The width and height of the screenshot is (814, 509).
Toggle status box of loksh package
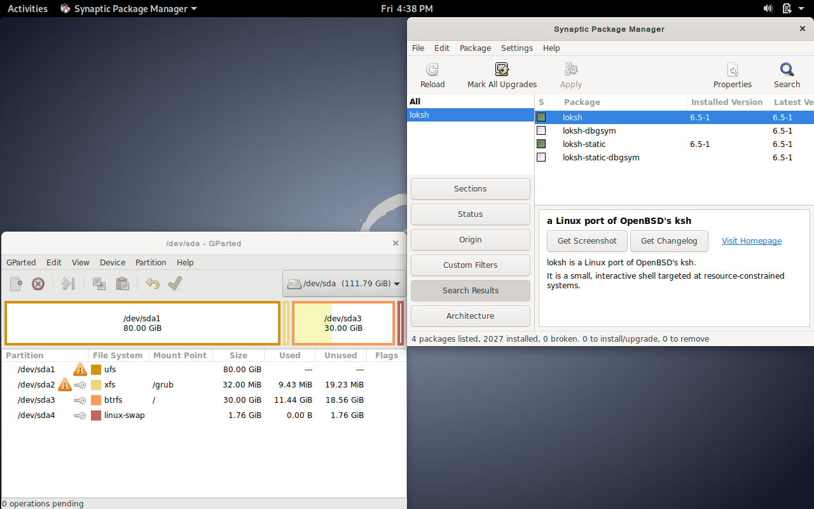point(541,117)
